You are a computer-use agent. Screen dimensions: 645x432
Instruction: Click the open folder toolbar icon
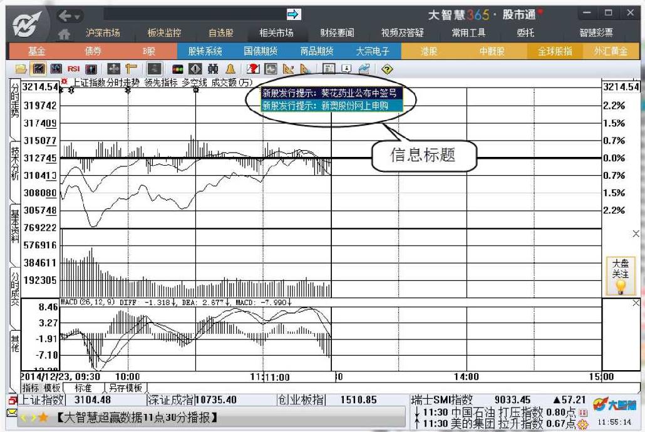coord(21,69)
